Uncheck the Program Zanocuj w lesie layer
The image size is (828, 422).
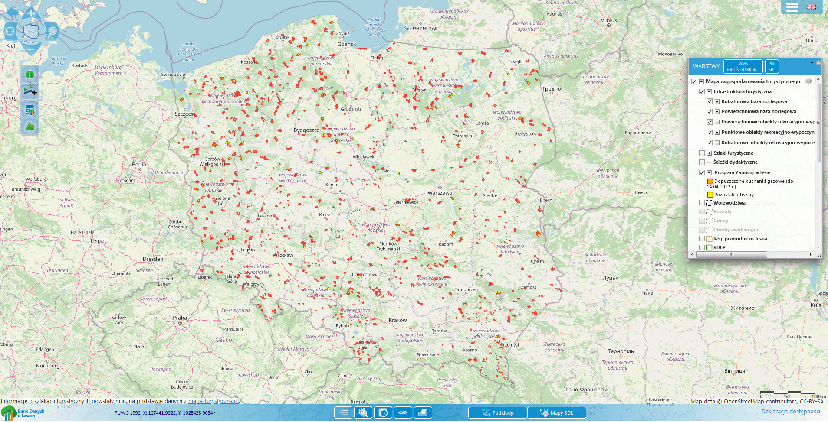click(x=702, y=172)
